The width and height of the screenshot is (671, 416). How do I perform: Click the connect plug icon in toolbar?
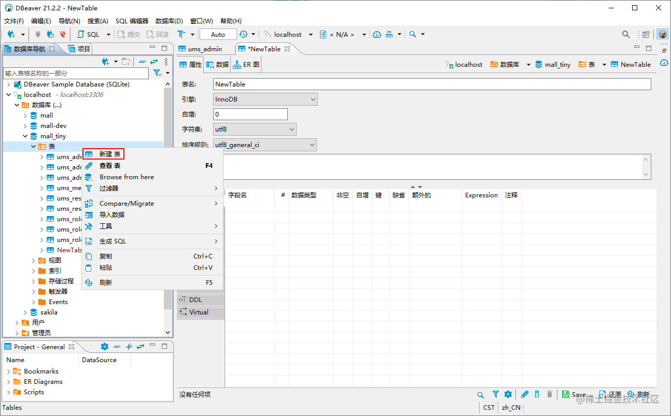click(38, 34)
